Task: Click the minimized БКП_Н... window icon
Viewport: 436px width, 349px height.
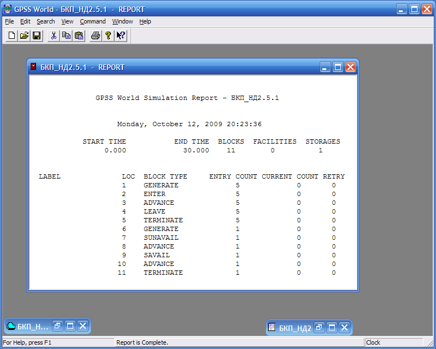Action: point(11,326)
